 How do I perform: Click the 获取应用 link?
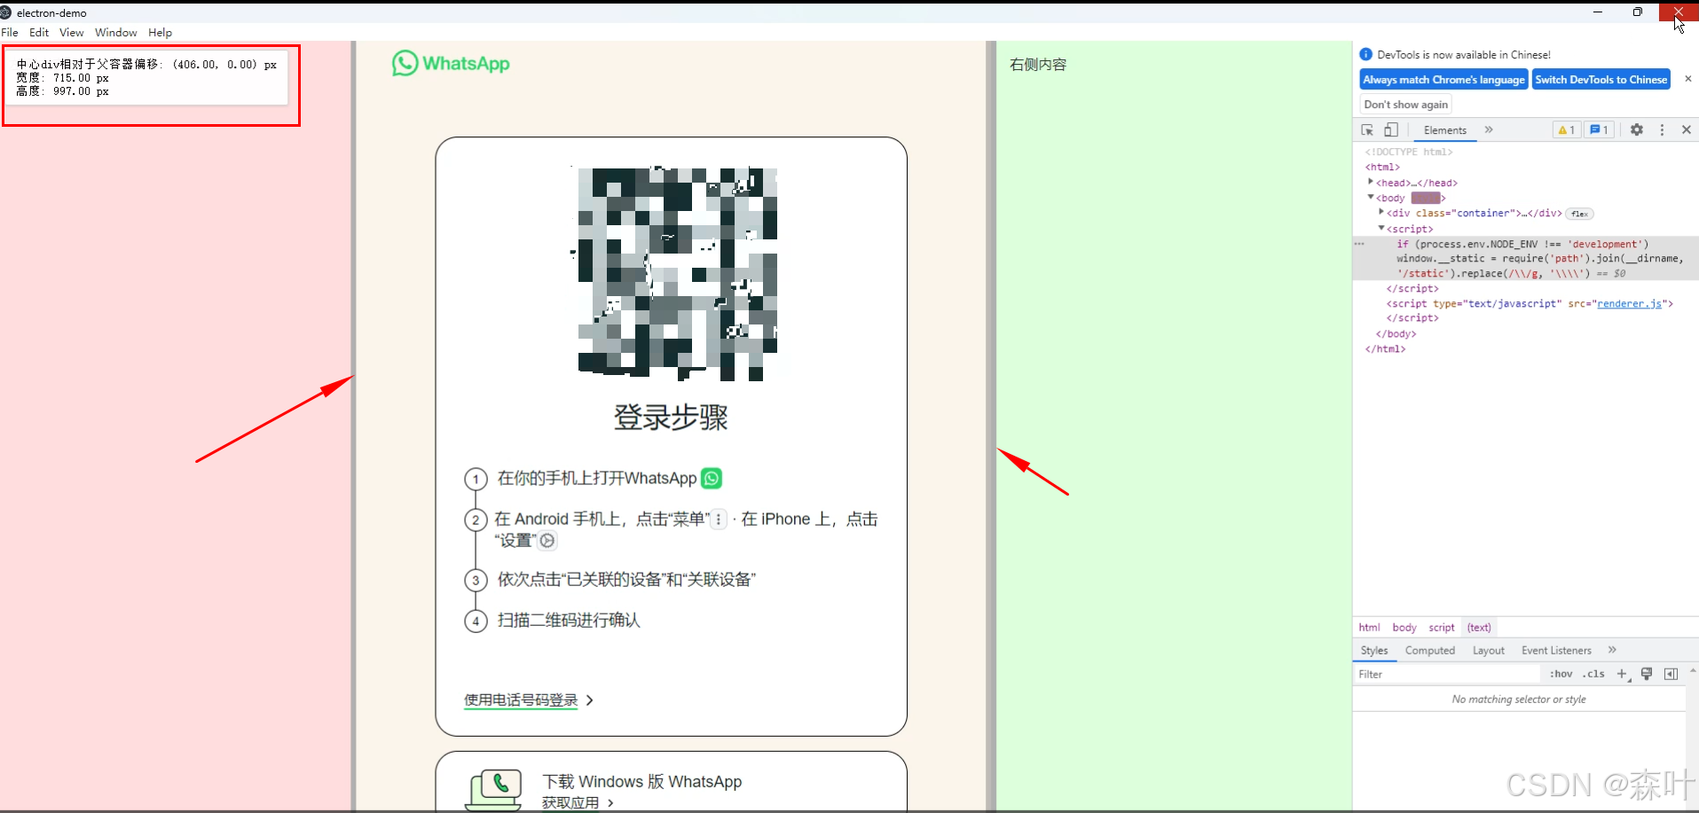[x=570, y=802]
